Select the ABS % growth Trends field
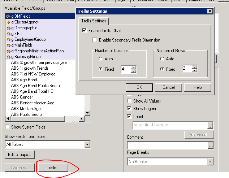 40,68
